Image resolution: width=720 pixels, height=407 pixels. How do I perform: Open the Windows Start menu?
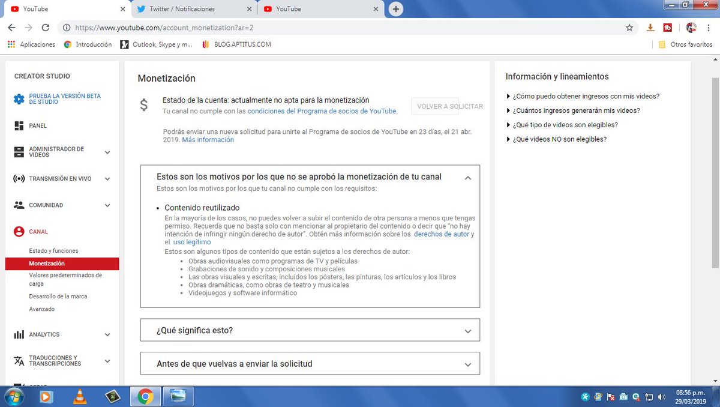point(13,397)
